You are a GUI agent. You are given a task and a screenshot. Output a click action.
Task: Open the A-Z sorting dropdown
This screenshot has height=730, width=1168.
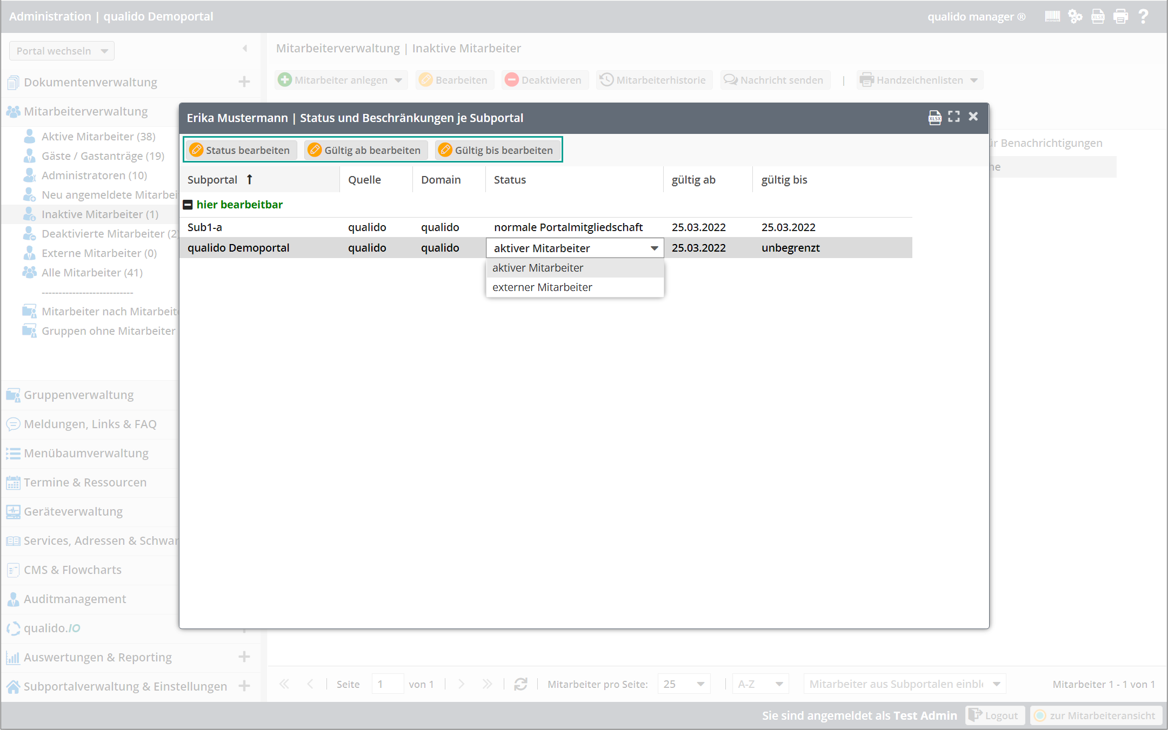[x=760, y=684]
